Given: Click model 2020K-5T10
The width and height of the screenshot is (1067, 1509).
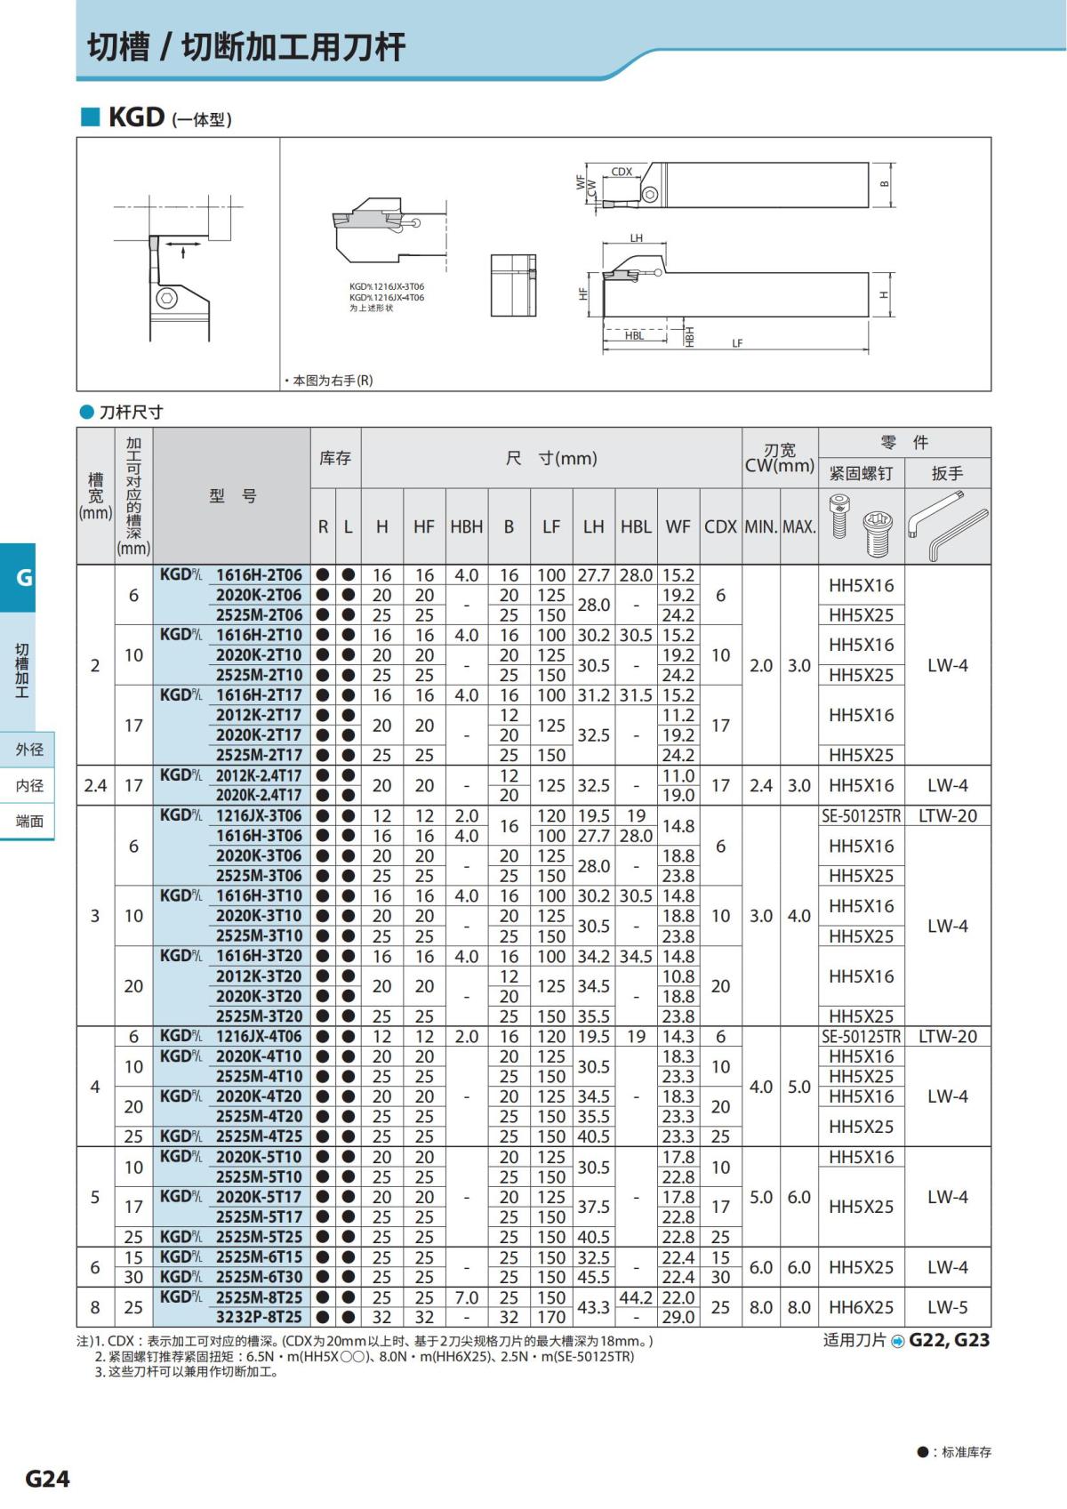Looking at the screenshot, I should tap(259, 1157).
